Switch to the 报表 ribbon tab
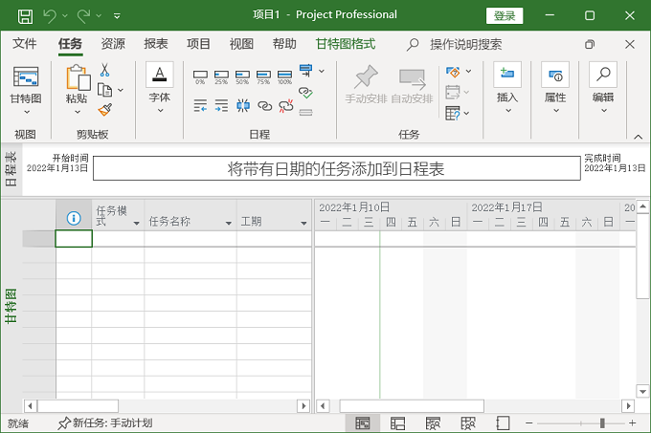Screen dimensions: 651x433 point(156,44)
